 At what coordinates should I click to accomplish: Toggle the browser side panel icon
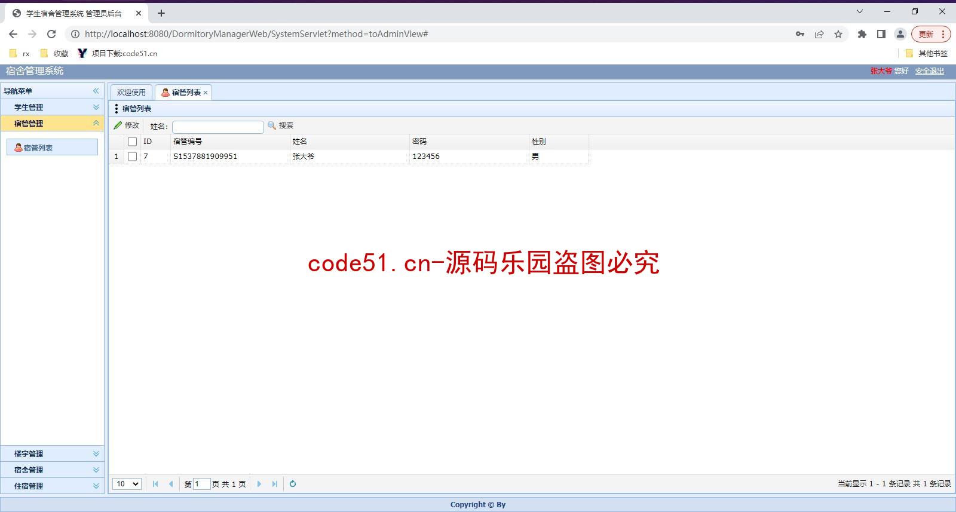[881, 34]
